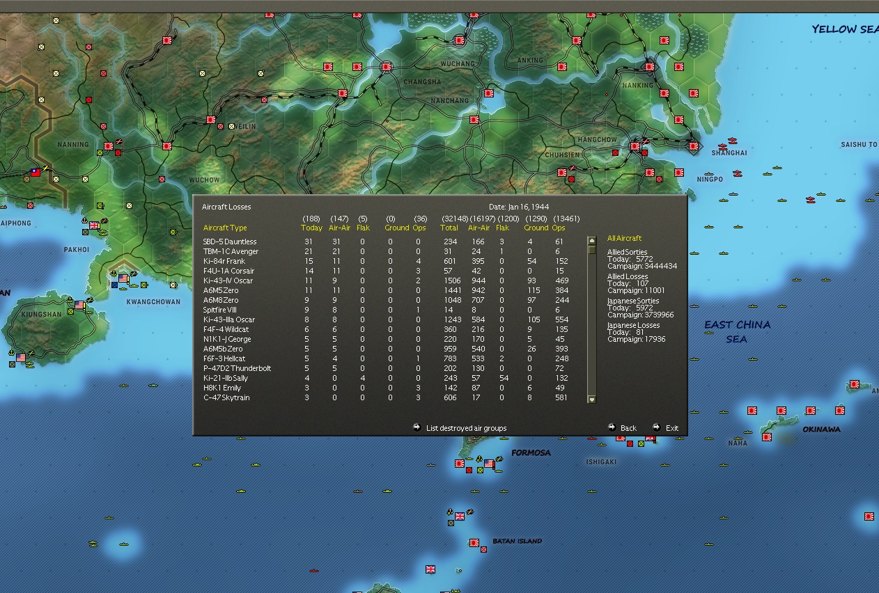Click the scroll down arrow of losses list

pos(592,399)
